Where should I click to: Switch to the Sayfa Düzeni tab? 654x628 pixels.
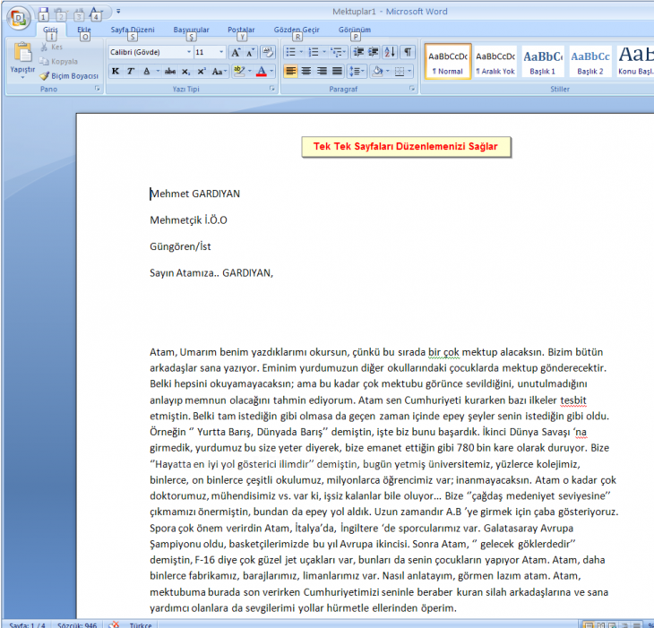(x=132, y=30)
